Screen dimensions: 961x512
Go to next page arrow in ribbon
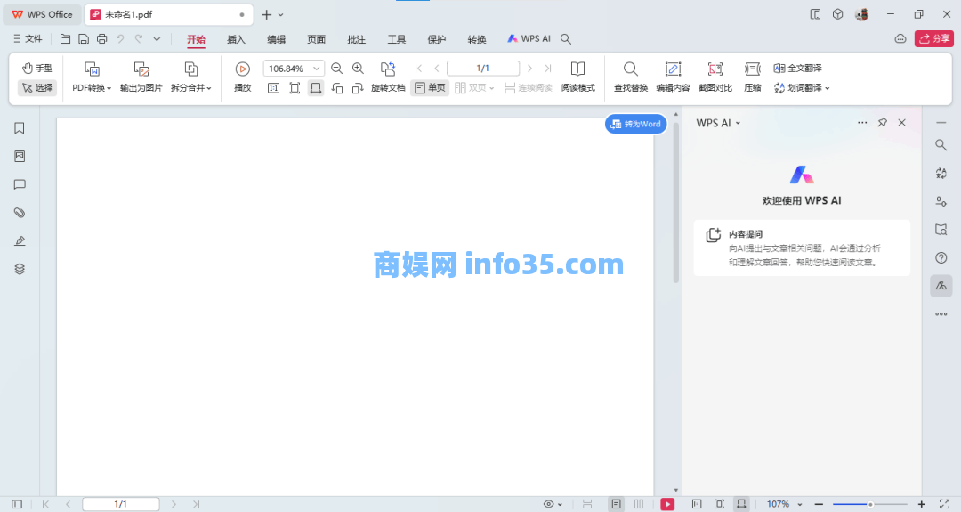coord(529,69)
